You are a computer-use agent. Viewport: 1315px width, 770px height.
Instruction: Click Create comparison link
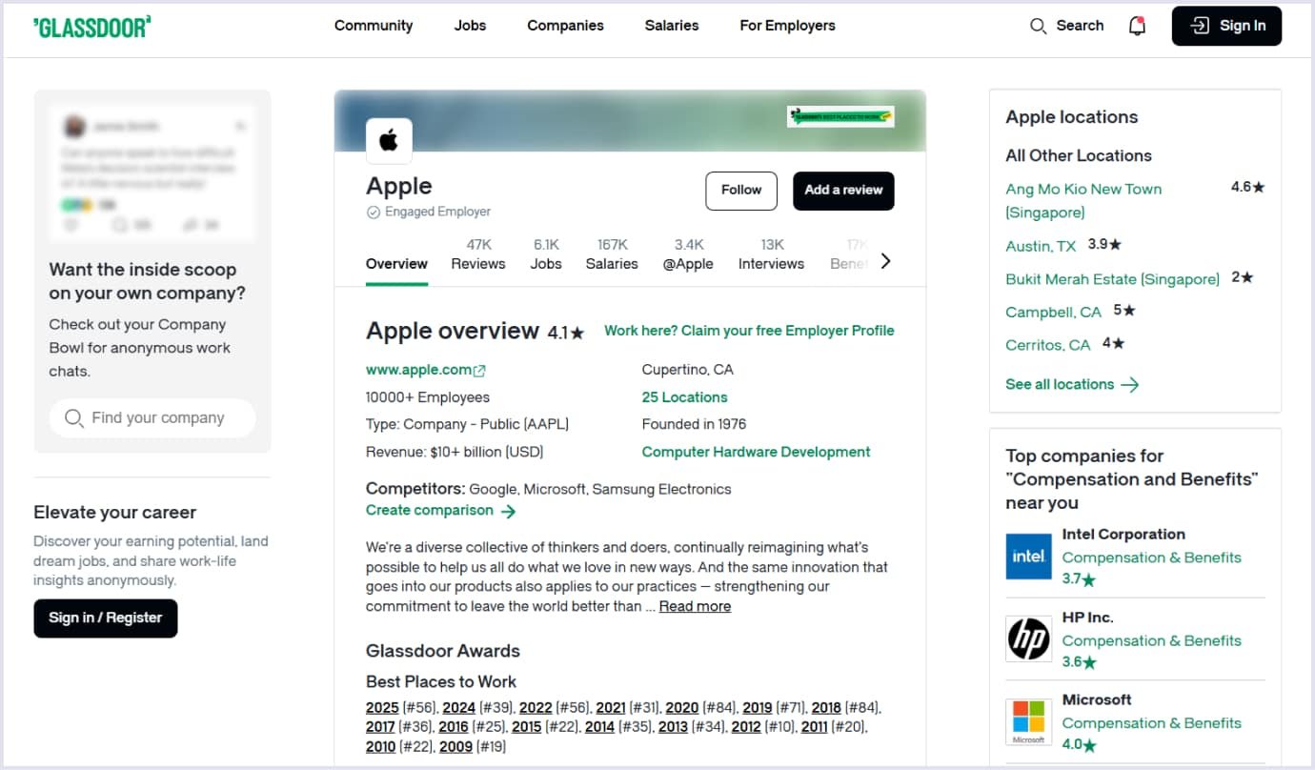(x=440, y=511)
